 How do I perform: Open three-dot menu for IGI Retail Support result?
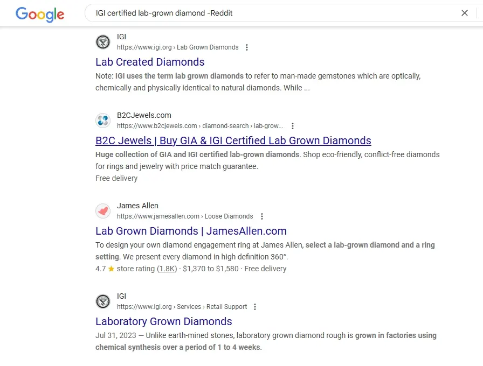tap(255, 307)
